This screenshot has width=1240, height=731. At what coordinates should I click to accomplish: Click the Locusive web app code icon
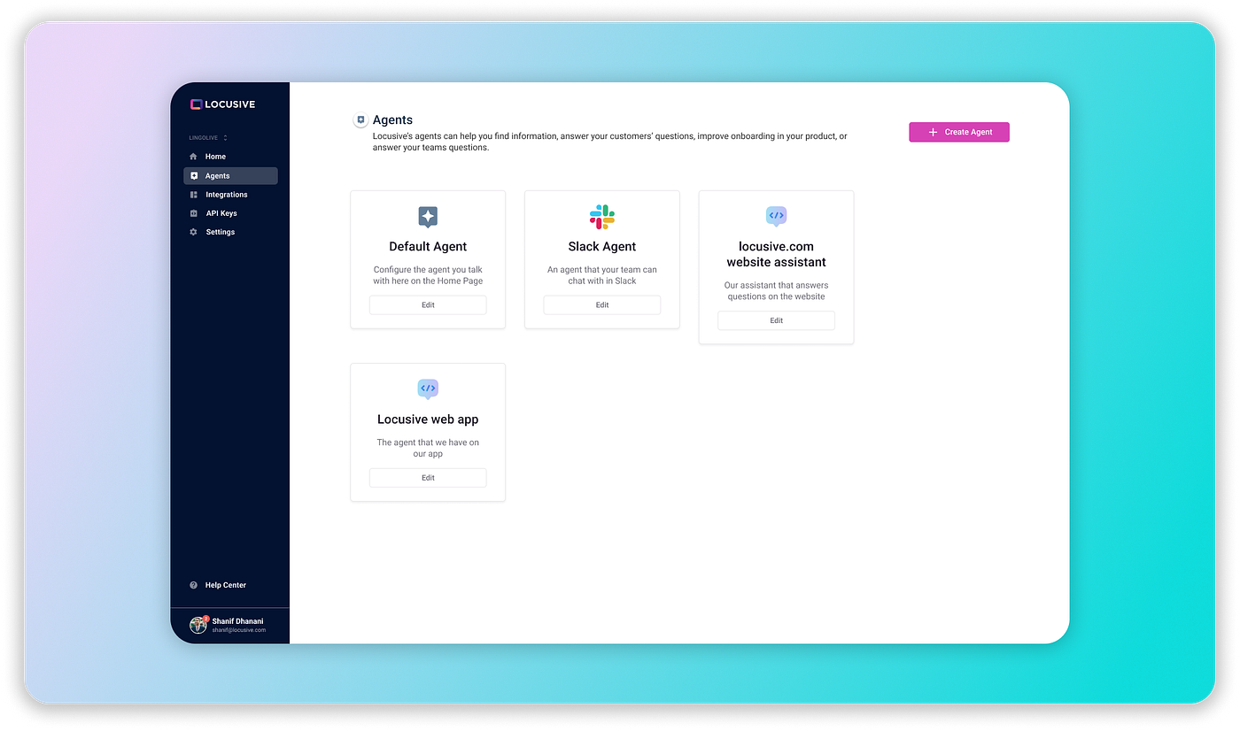click(x=428, y=389)
